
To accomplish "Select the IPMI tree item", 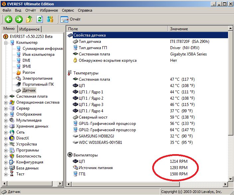I will [27, 66].
